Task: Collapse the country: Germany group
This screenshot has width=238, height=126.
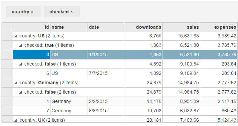Action: tap(16, 83)
